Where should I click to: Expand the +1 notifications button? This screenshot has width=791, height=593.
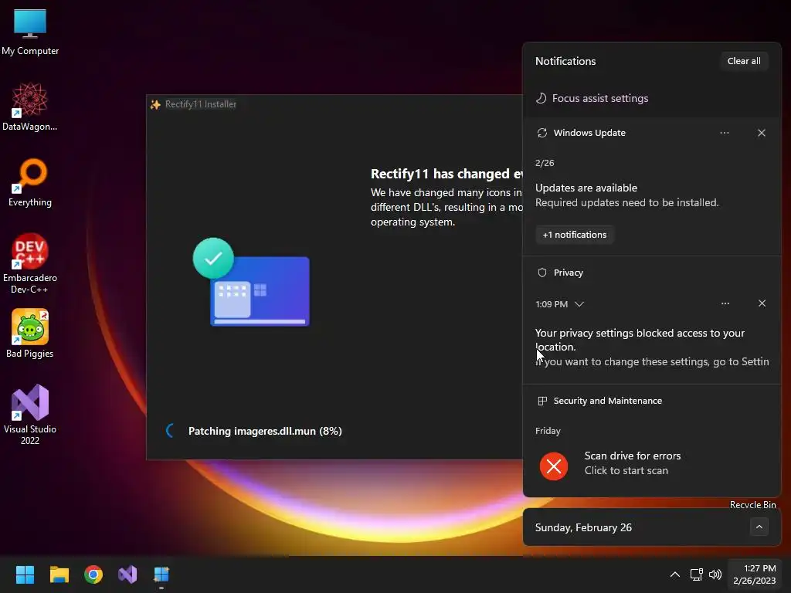(x=575, y=235)
